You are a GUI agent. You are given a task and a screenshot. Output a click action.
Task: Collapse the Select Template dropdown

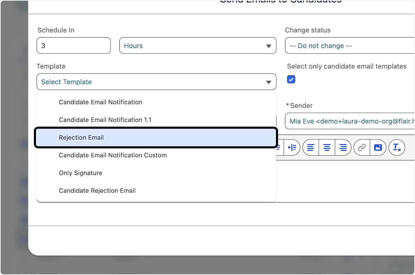tap(156, 82)
